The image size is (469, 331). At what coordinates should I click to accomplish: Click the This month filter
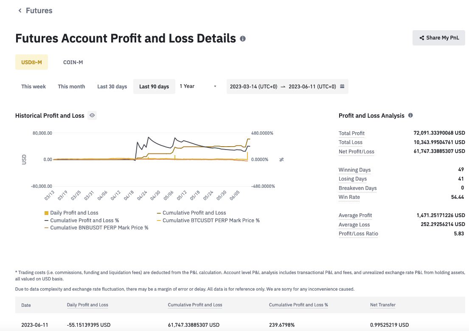click(71, 87)
